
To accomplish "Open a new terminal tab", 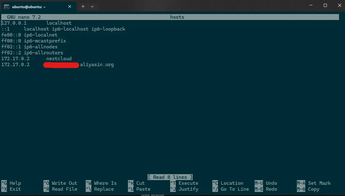I will [x=83, y=7].
